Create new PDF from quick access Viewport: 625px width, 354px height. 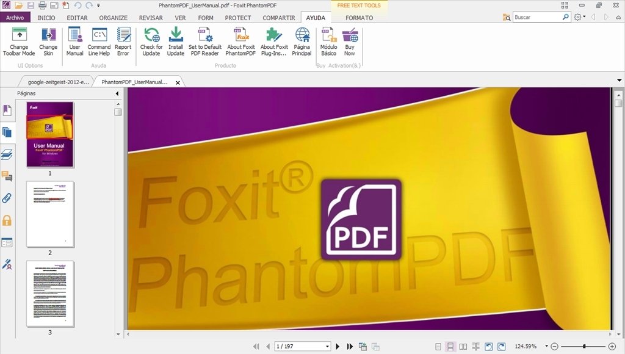click(65, 5)
